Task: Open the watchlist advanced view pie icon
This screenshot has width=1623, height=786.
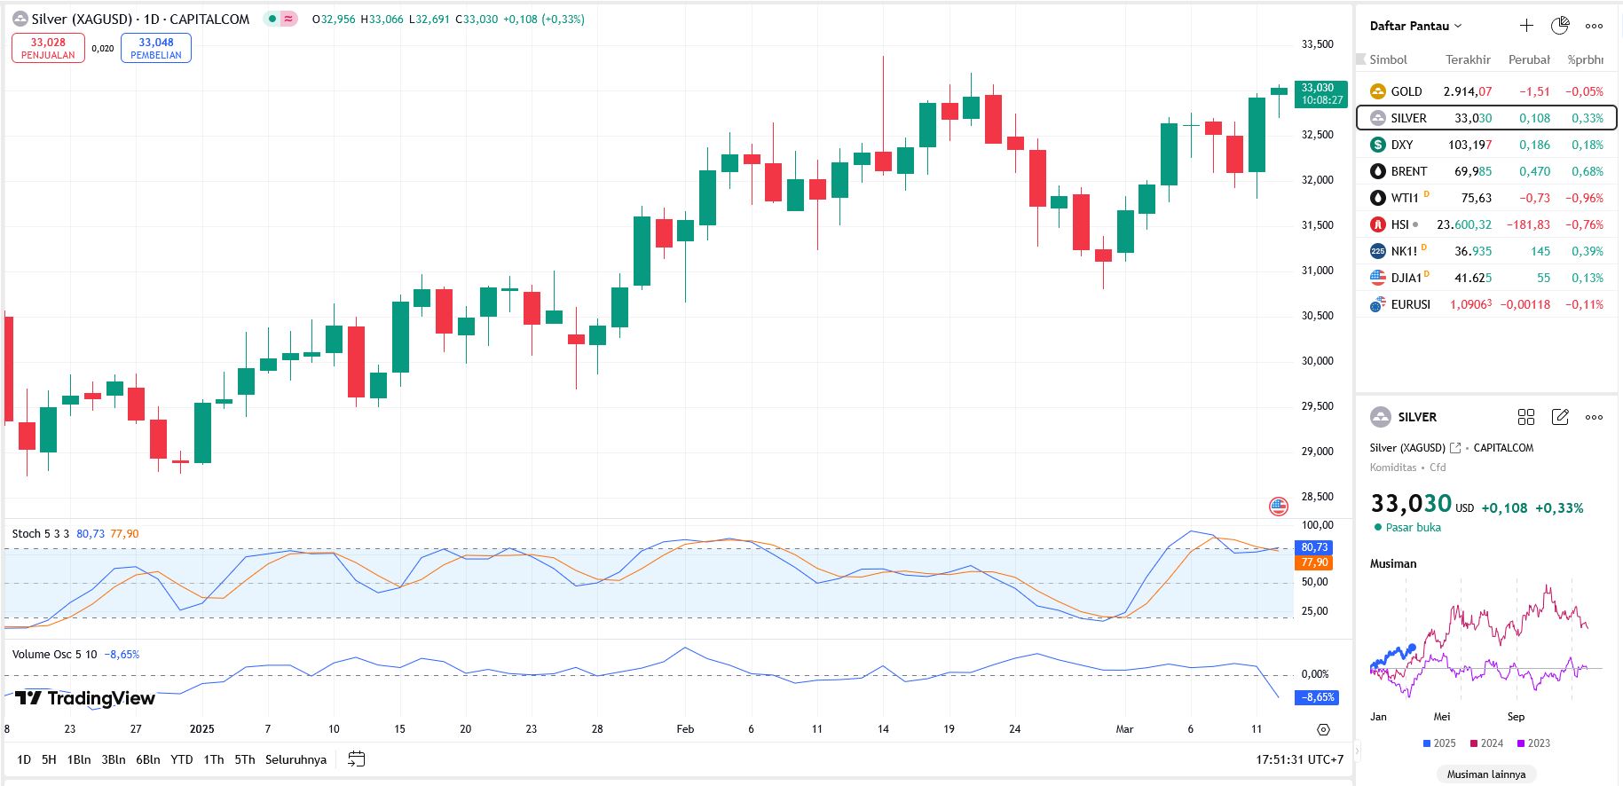Action: click(1559, 26)
